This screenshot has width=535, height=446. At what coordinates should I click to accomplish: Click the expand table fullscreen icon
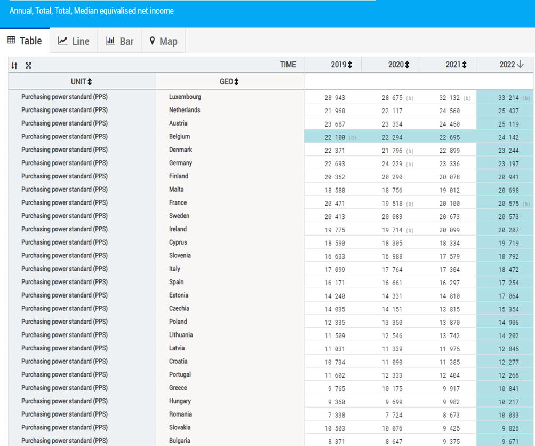point(28,66)
